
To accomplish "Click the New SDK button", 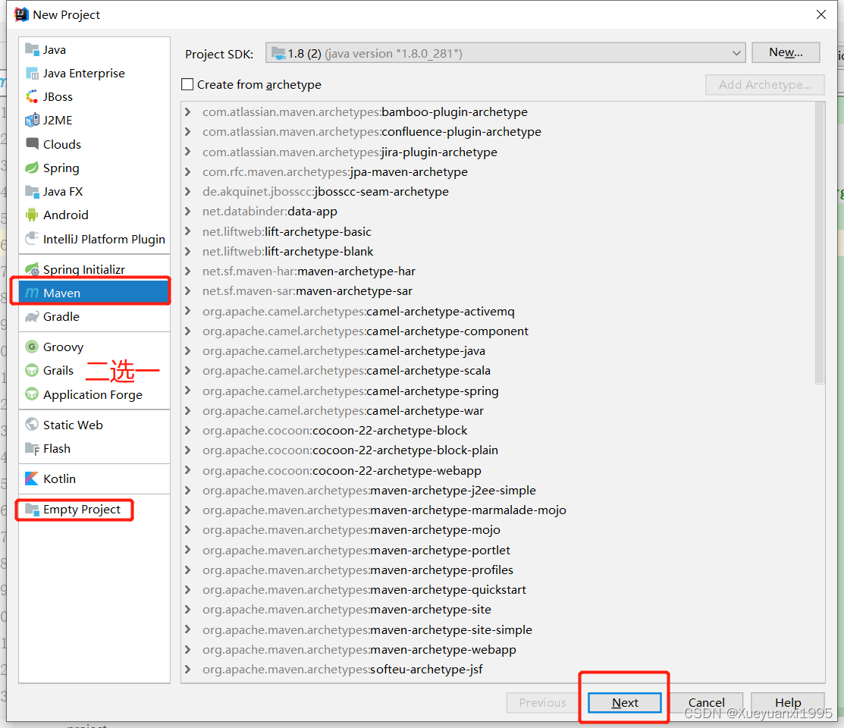I will (785, 52).
